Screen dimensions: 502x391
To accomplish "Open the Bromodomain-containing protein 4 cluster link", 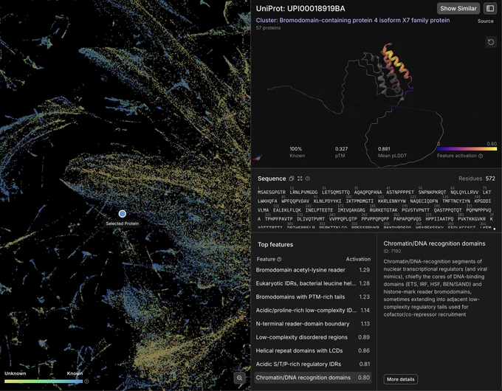I will tap(352, 20).
